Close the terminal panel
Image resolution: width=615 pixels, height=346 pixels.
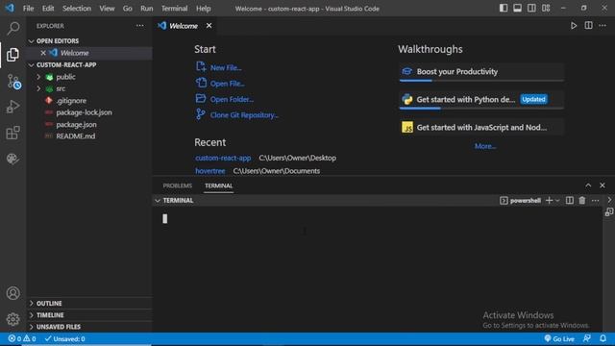pyautogui.click(x=603, y=185)
